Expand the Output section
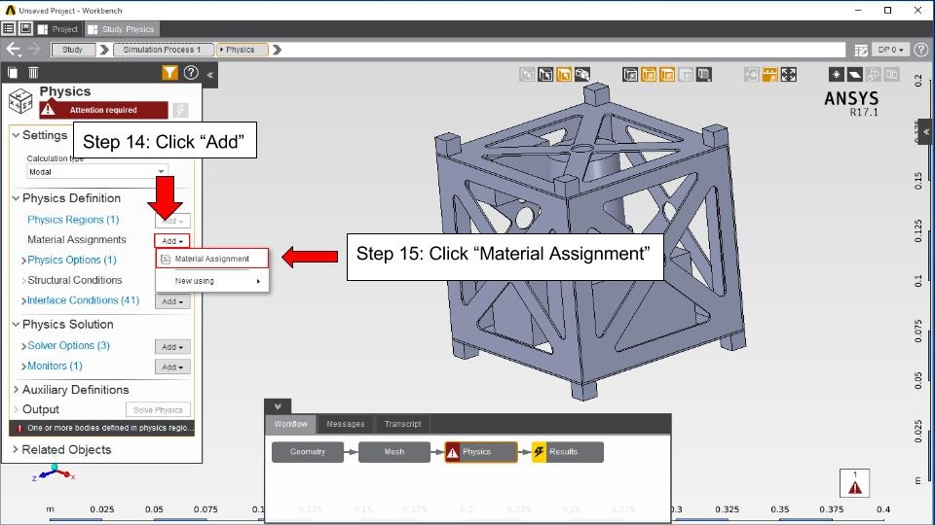 (17, 409)
